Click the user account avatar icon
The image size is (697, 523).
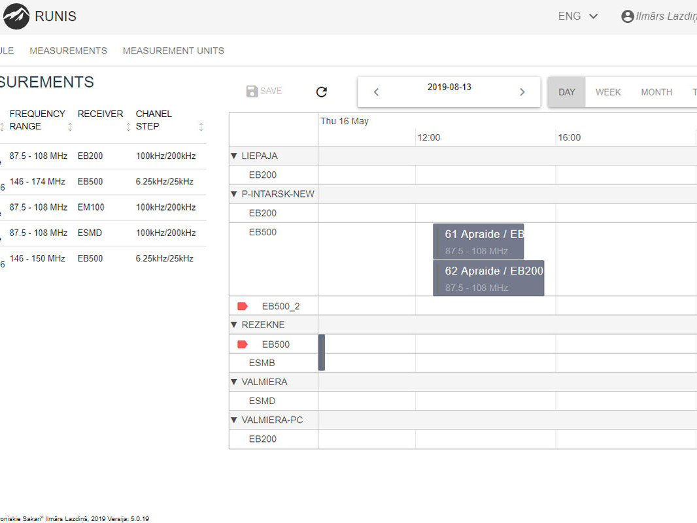click(x=627, y=16)
